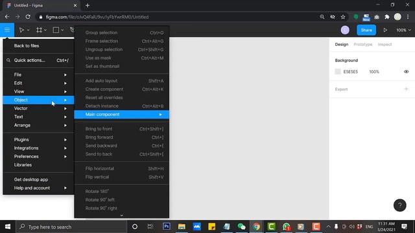Edit the E5E5E5 hex value
The height and width of the screenshot is (233, 415).
pyautogui.click(x=350, y=72)
